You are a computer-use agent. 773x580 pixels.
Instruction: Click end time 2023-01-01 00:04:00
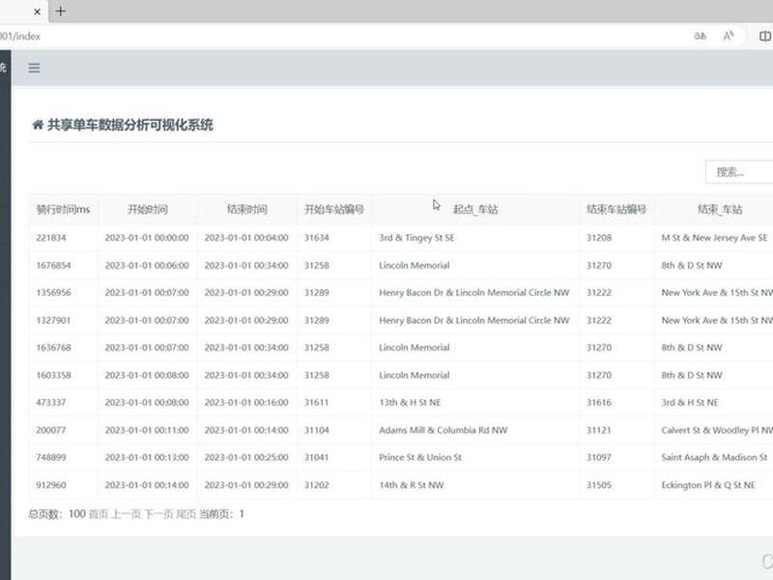[246, 238]
